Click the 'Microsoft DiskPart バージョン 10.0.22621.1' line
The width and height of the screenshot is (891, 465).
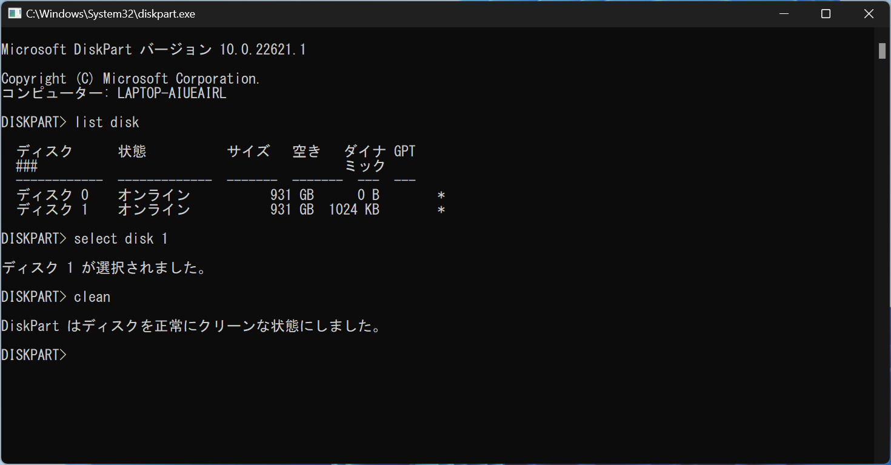pos(153,50)
